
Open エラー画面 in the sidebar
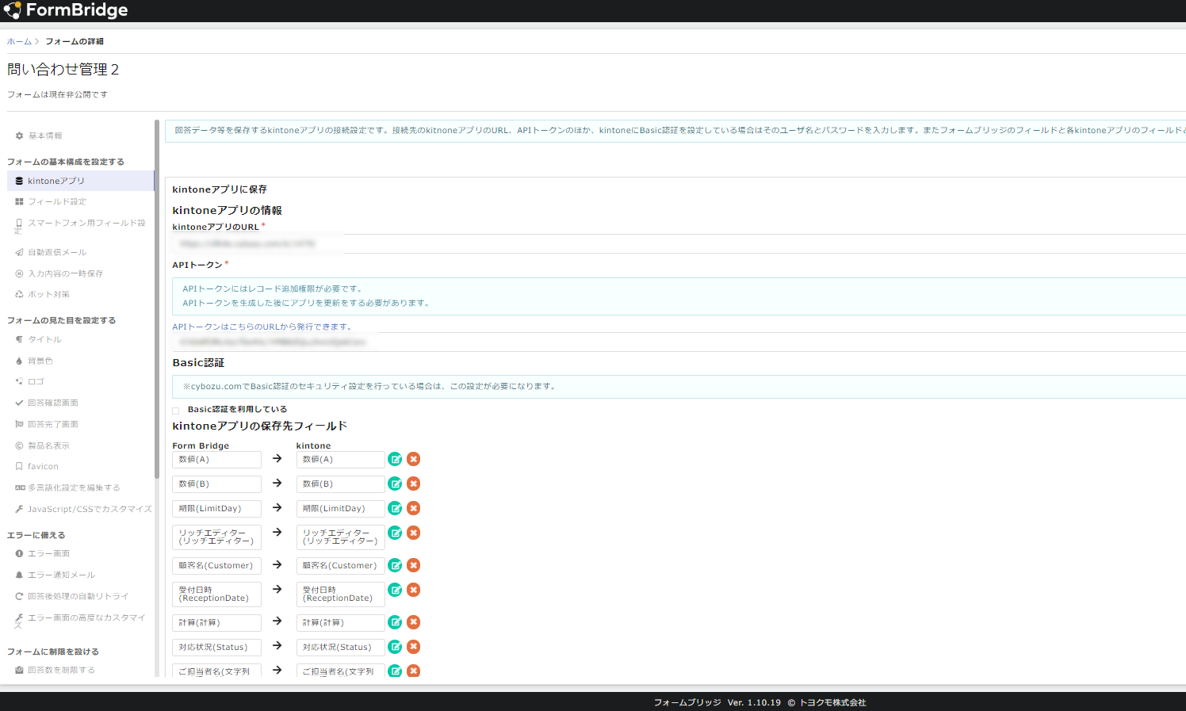48,553
